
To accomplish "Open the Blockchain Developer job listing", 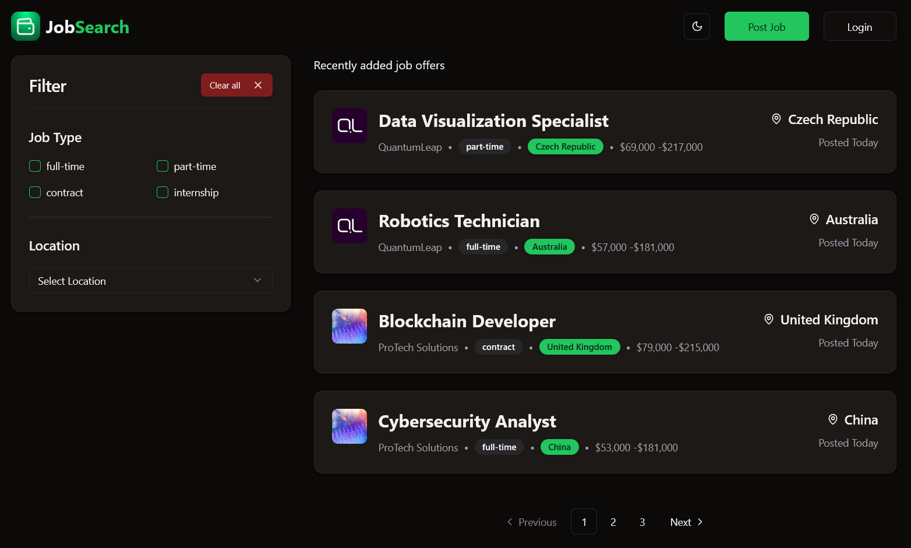I will [x=467, y=321].
